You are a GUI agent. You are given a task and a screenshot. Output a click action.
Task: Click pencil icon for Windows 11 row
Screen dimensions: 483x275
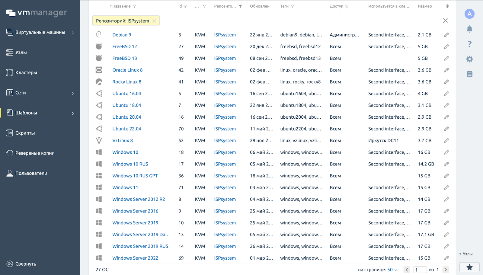[x=446, y=187]
